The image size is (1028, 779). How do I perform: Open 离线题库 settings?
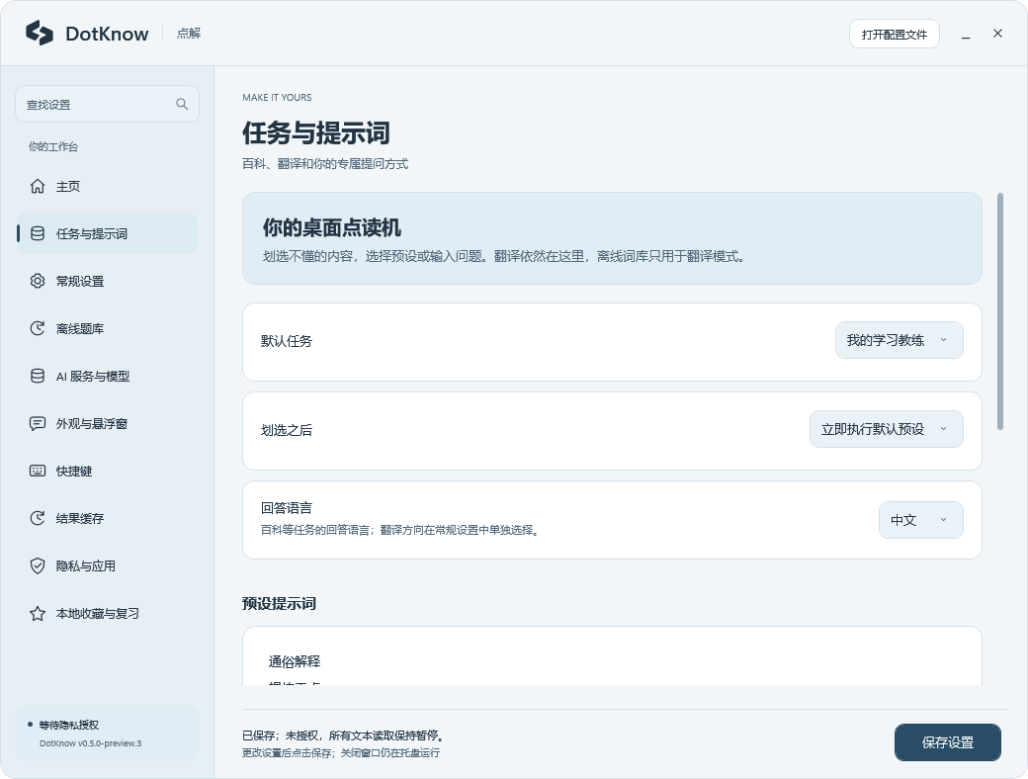point(107,328)
